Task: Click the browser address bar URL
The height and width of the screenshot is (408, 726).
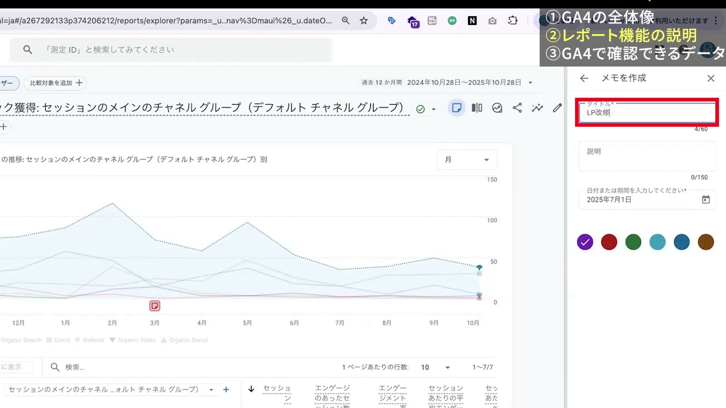Action: click(166, 20)
